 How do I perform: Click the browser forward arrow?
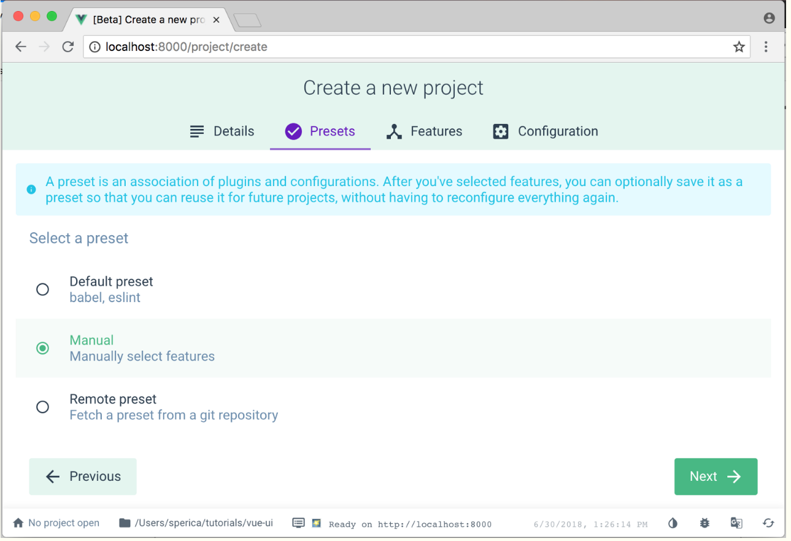44,47
